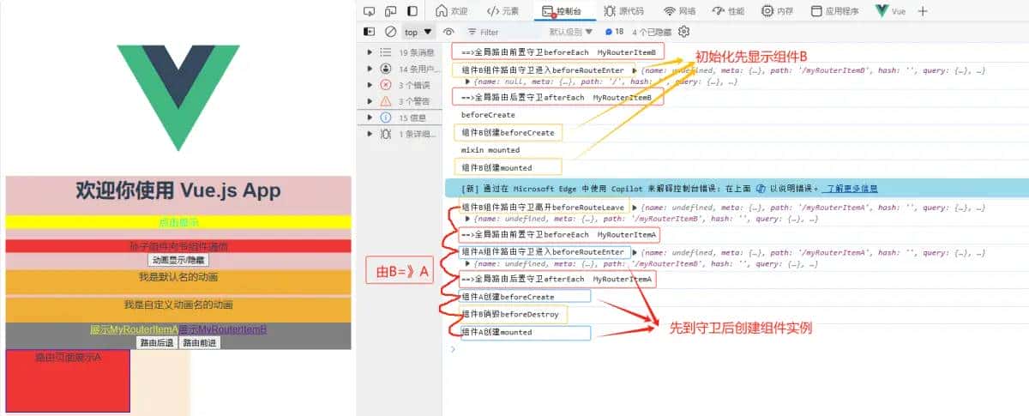Select the yellow warning triangle icon
The height and width of the screenshot is (416, 1029).
pos(385,101)
